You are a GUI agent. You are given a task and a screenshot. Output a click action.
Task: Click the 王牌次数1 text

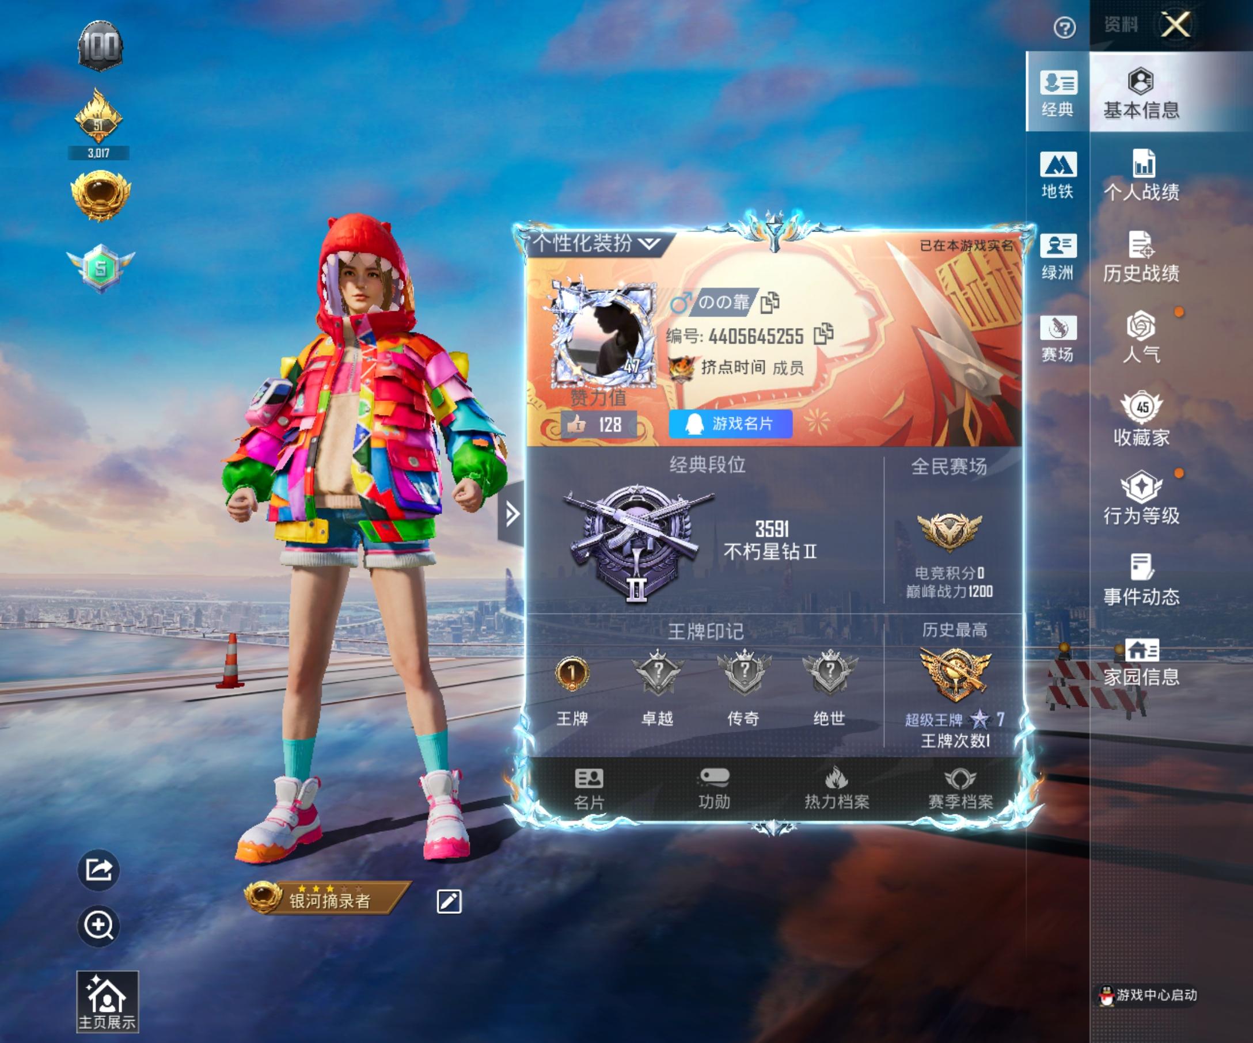click(955, 741)
